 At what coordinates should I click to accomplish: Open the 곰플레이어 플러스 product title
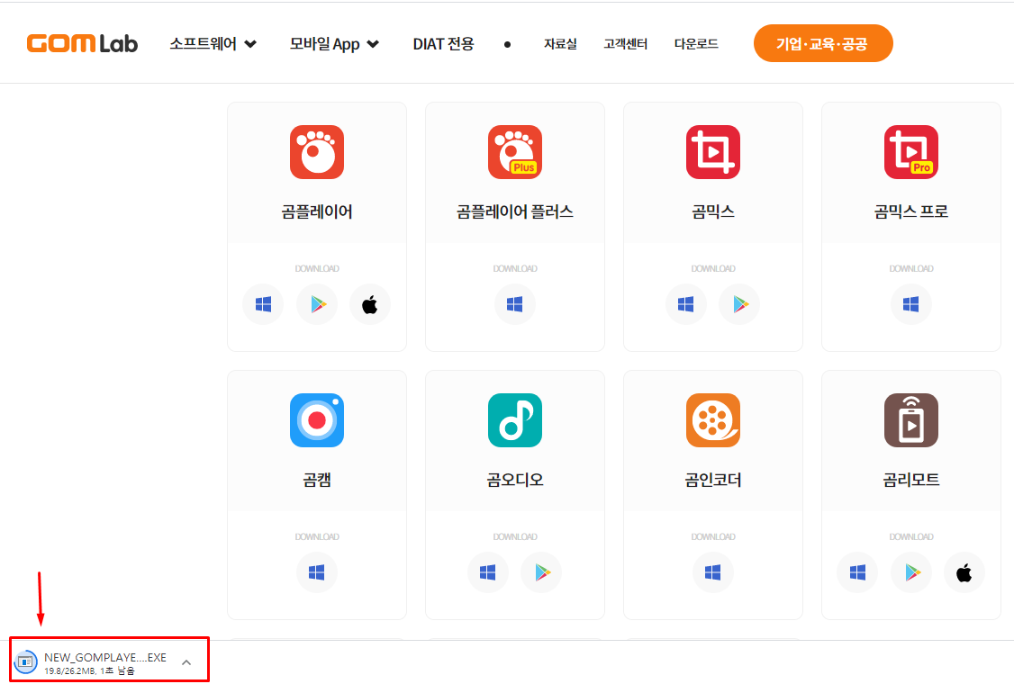click(x=515, y=211)
